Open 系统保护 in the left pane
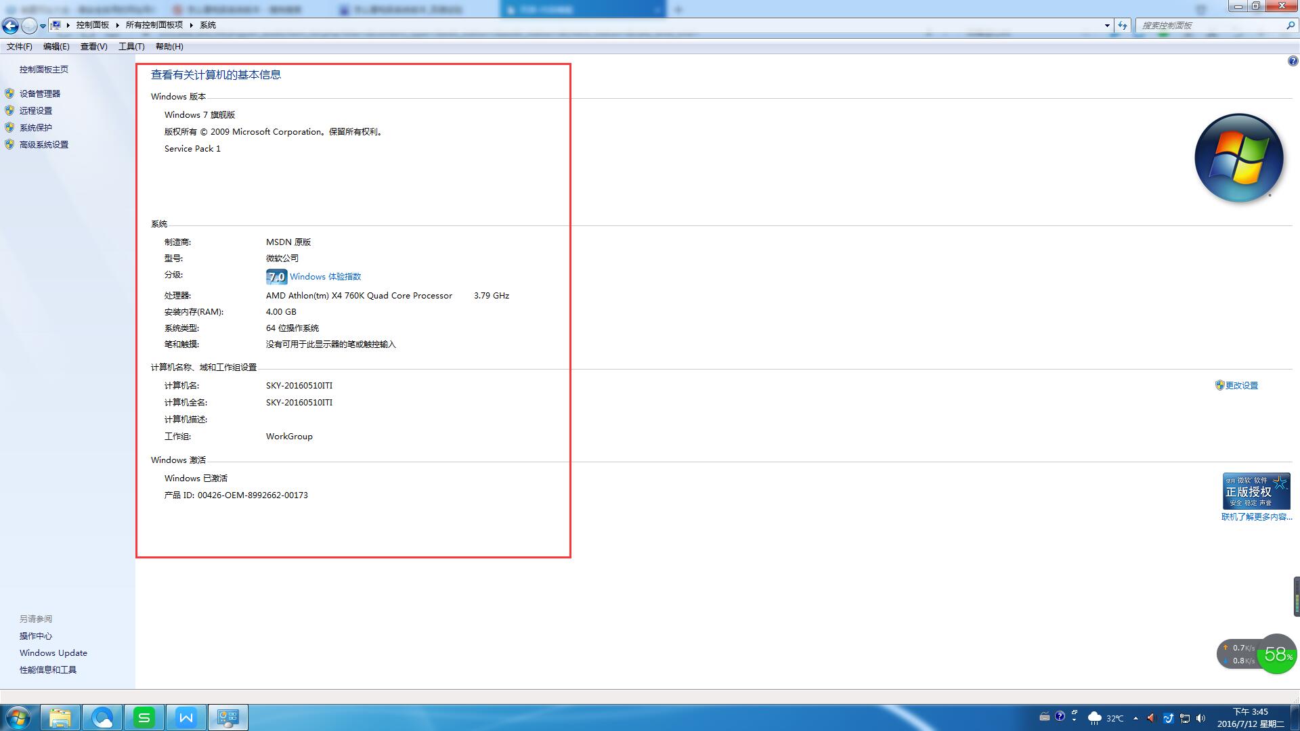The width and height of the screenshot is (1300, 731). point(36,127)
